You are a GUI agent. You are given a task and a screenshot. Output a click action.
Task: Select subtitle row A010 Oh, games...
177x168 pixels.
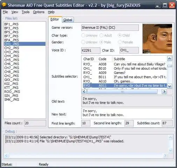[125, 81]
